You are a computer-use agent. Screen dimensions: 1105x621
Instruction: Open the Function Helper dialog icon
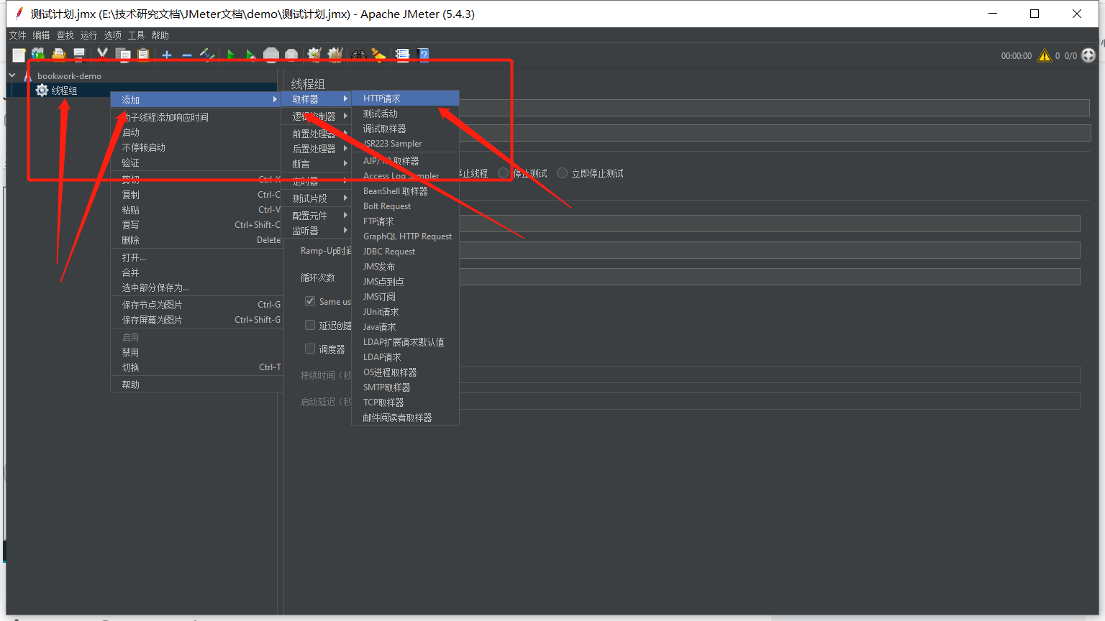point(402,55)
